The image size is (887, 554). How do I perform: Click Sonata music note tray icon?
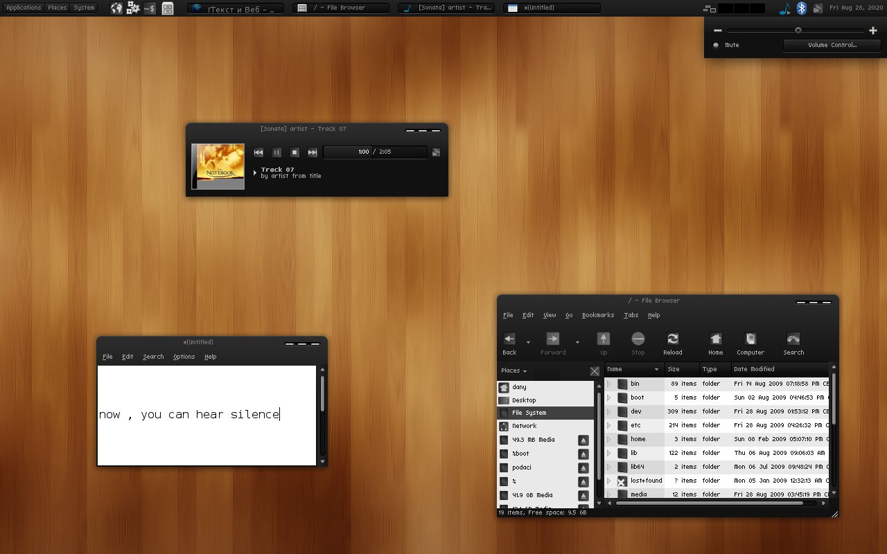point(784,8)
